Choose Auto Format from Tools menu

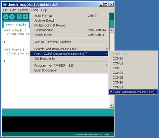coord(69,16)
